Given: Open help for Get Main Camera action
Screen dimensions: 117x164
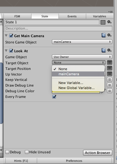Looking at the screenshot, I should [103, 35].
